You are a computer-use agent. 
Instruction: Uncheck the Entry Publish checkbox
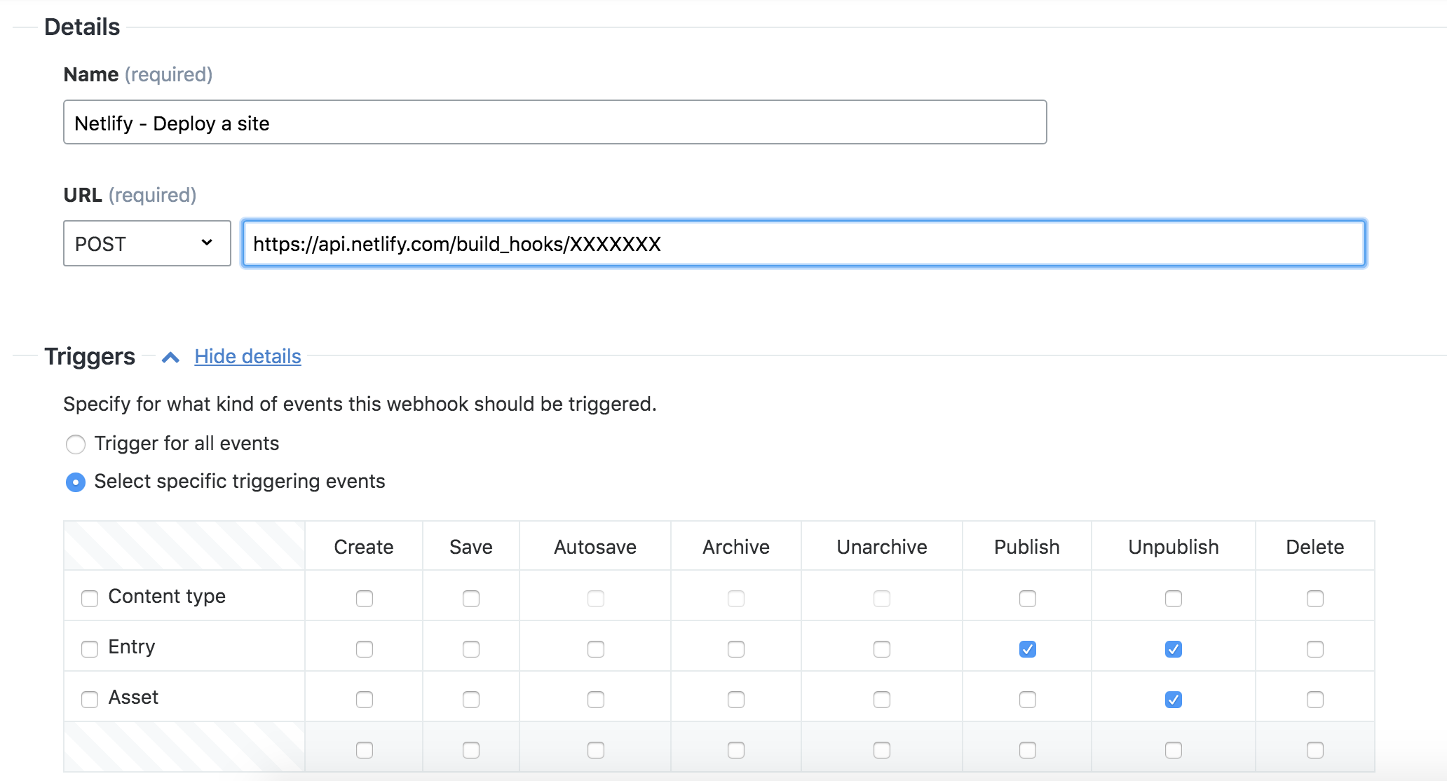pos(1027,649)
